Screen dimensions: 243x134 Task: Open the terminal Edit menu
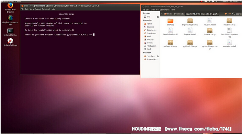tap(27, 9)
